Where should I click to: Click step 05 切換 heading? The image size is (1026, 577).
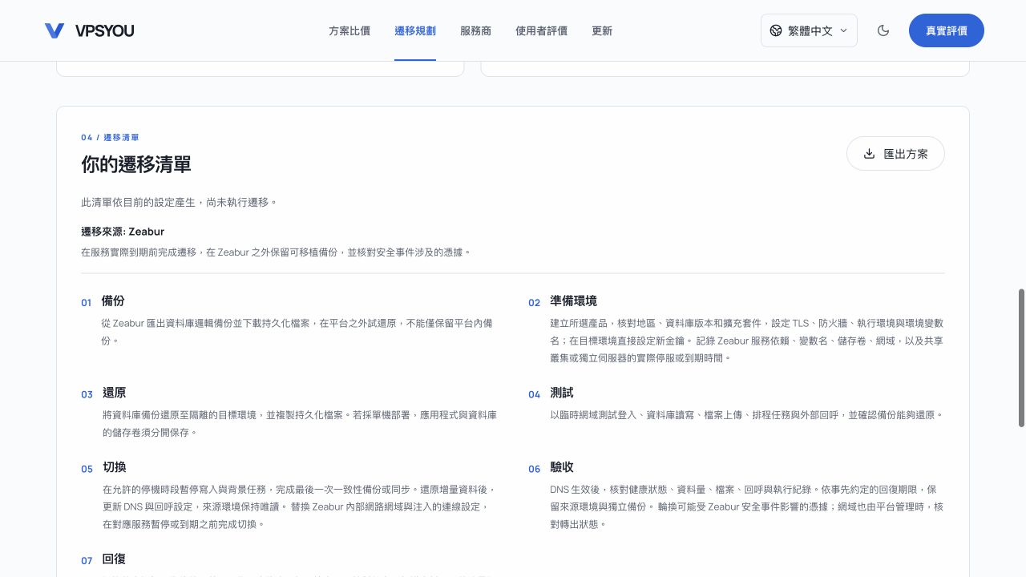pyautogui.click(x=115, y=467)
